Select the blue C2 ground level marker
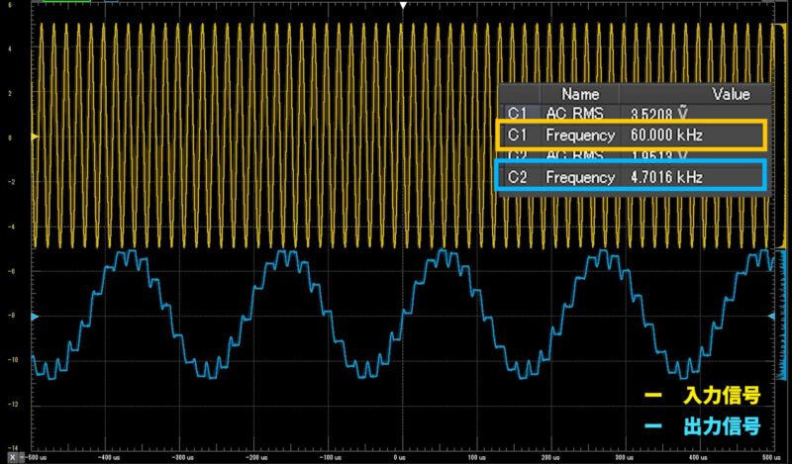The height and width of the screenshot is (464, 792). pyautogui.click(x=35, y=317)
